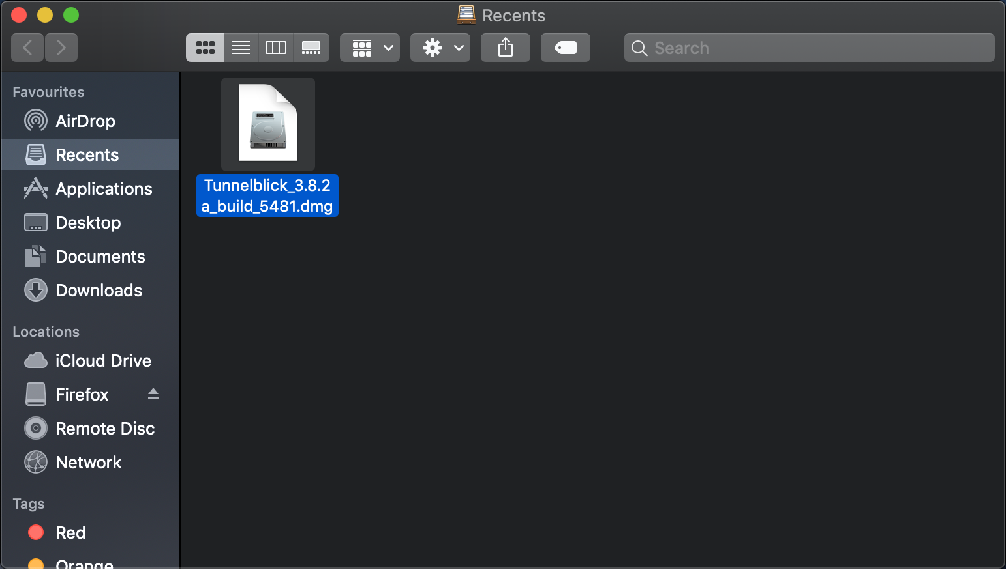Click the Remote Disc icon
The image size is (1006, 570).
pyautogui.click(x=36, y=428)
